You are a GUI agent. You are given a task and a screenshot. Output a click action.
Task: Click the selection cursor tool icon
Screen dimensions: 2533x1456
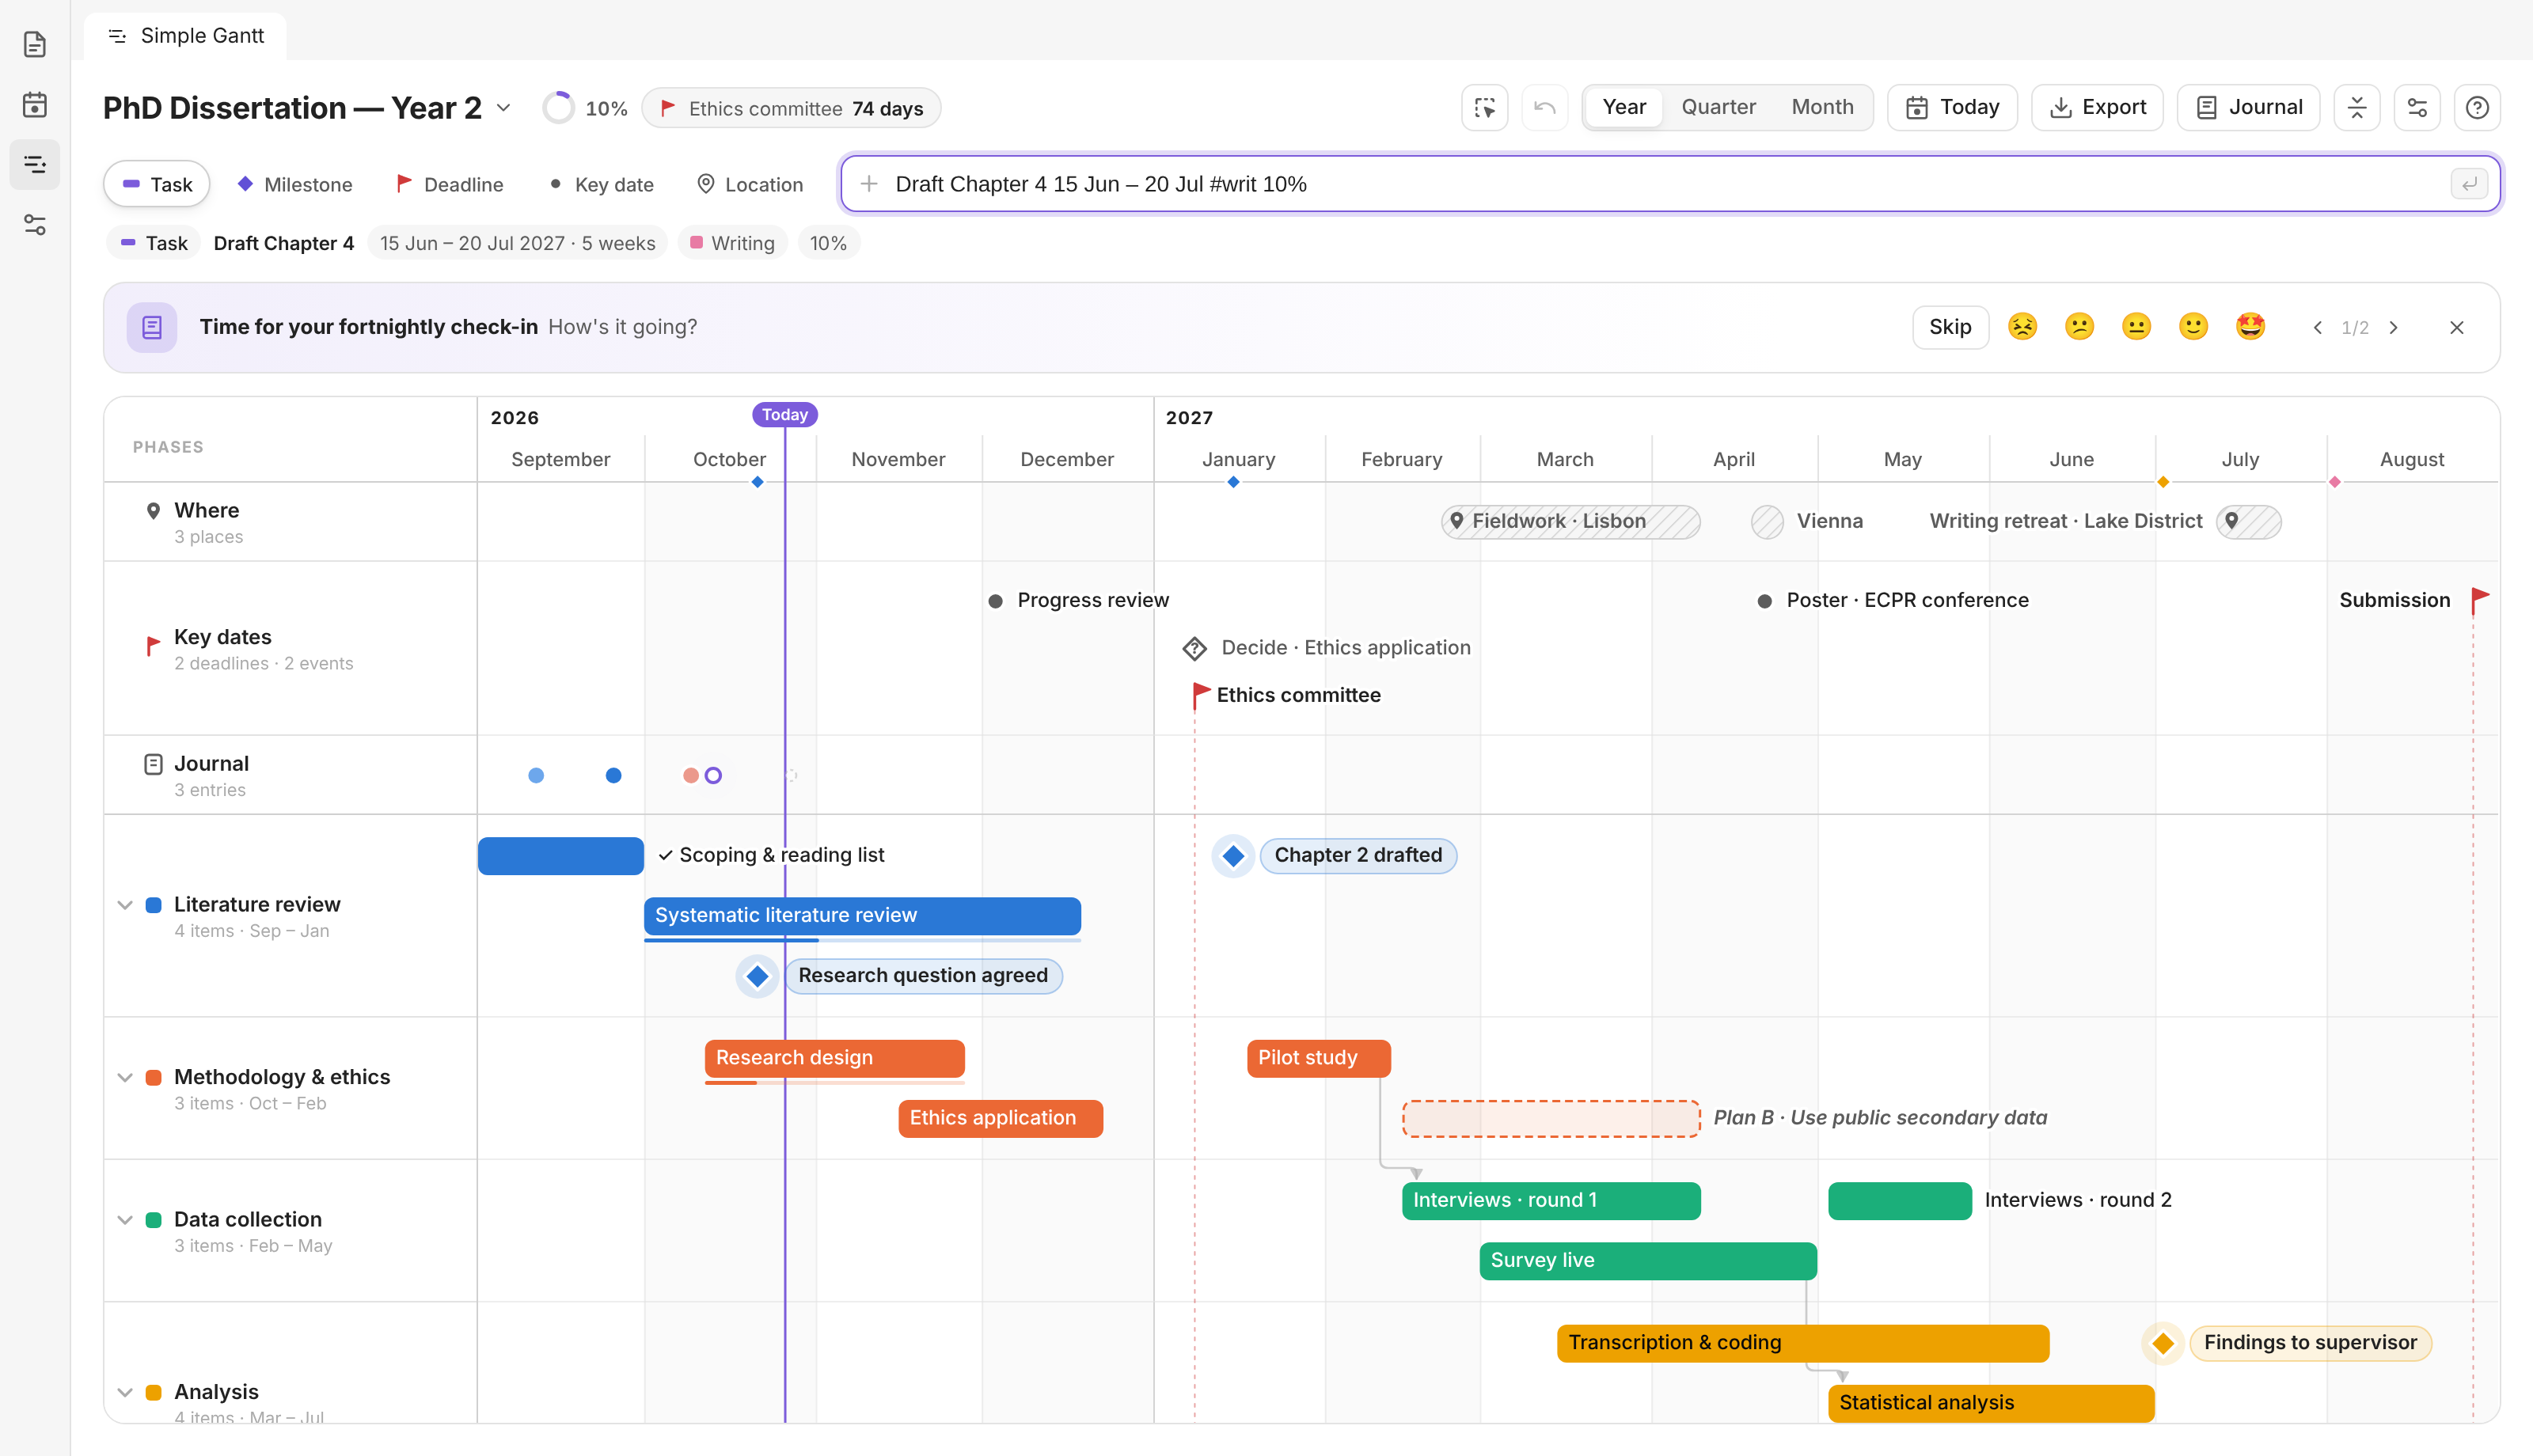[1485, 107]
